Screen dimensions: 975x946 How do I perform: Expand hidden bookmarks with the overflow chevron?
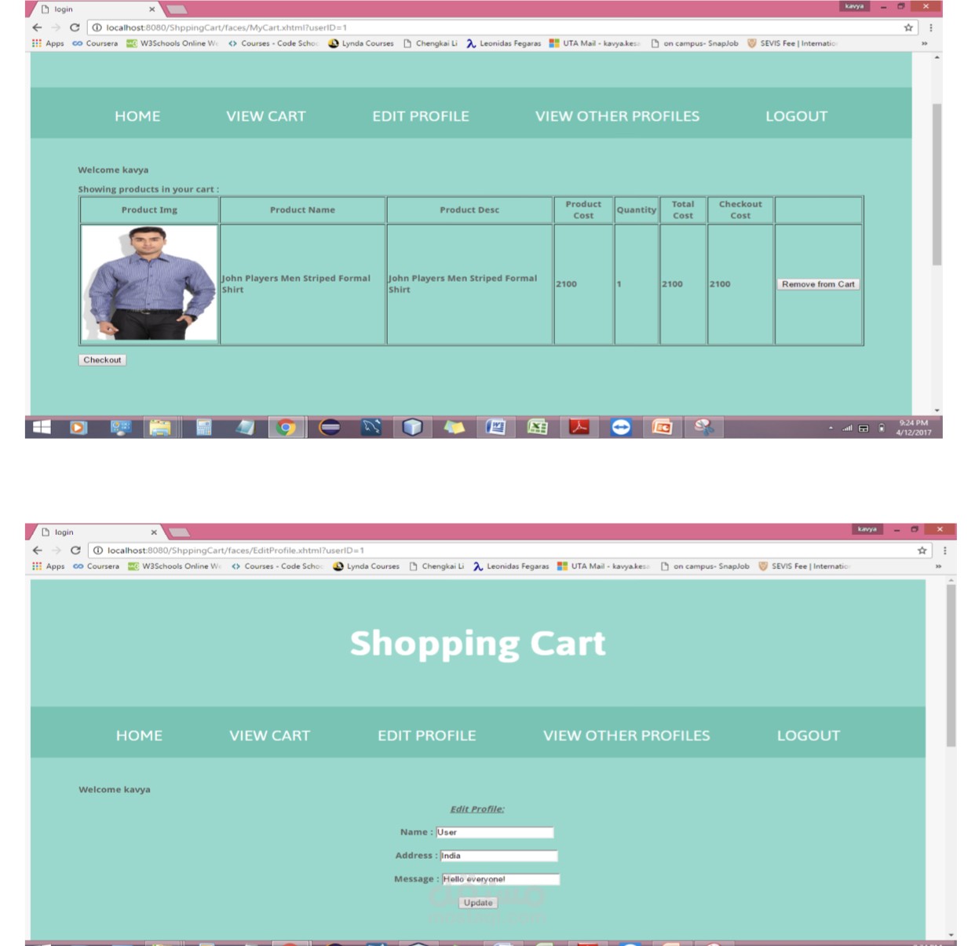coord(923,44)
